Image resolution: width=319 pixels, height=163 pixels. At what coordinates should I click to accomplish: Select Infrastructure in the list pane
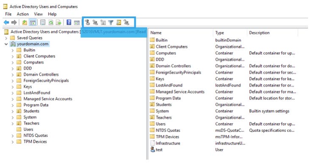(x=168, y=143)
